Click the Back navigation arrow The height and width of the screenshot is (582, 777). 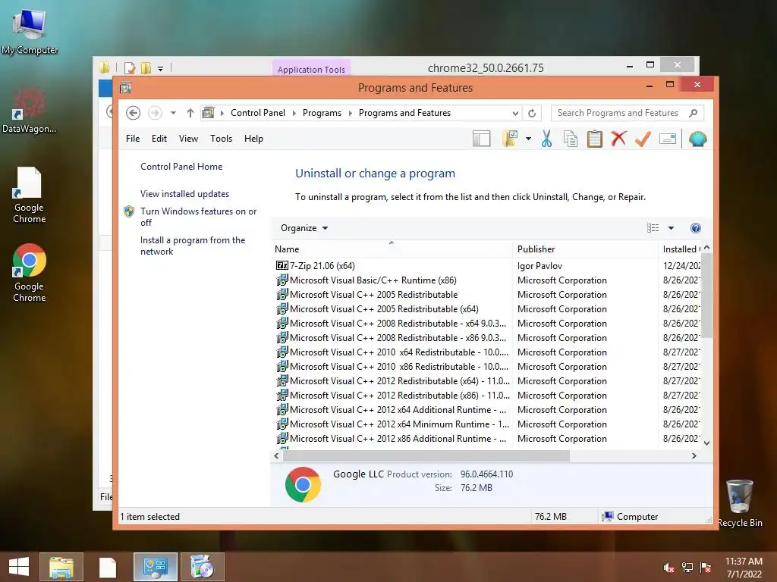tap(133, 114)
